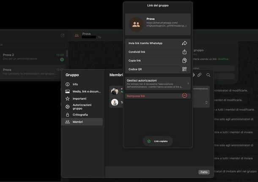Open the Info section in Gruppo sidebar
The width and height of the screenshot is (258, 182).
click(82, 84)
